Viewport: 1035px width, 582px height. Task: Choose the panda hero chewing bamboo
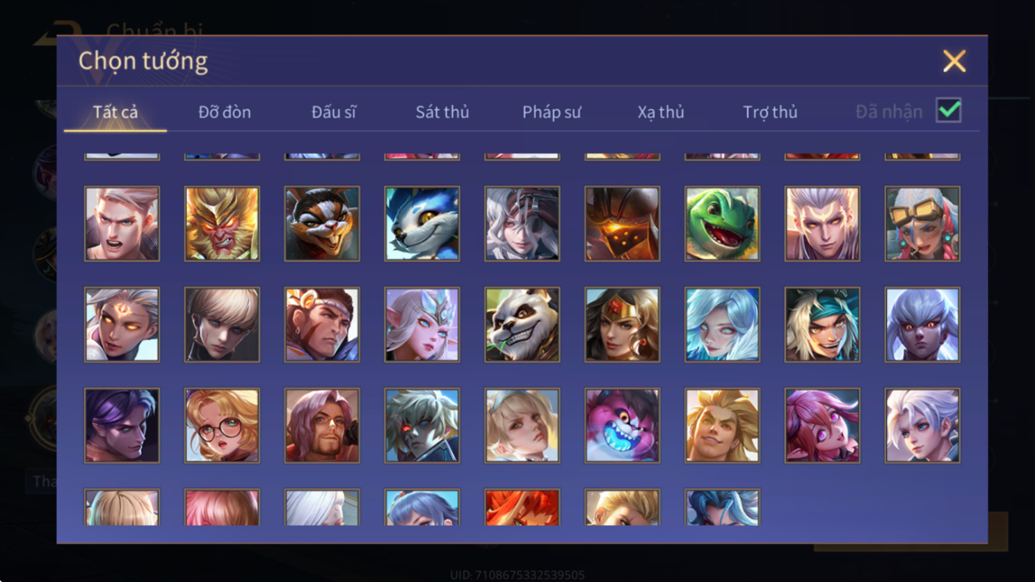pyautogui.click(x=522, y=325)
